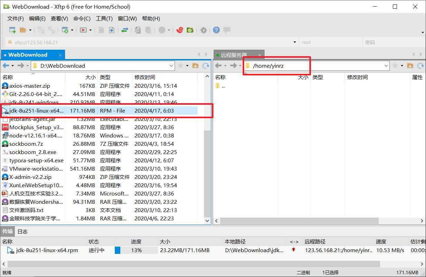Viewport: 426px width, 277px height.
Task: Sort local files by 名称 column
Action: tap(33, 77)
